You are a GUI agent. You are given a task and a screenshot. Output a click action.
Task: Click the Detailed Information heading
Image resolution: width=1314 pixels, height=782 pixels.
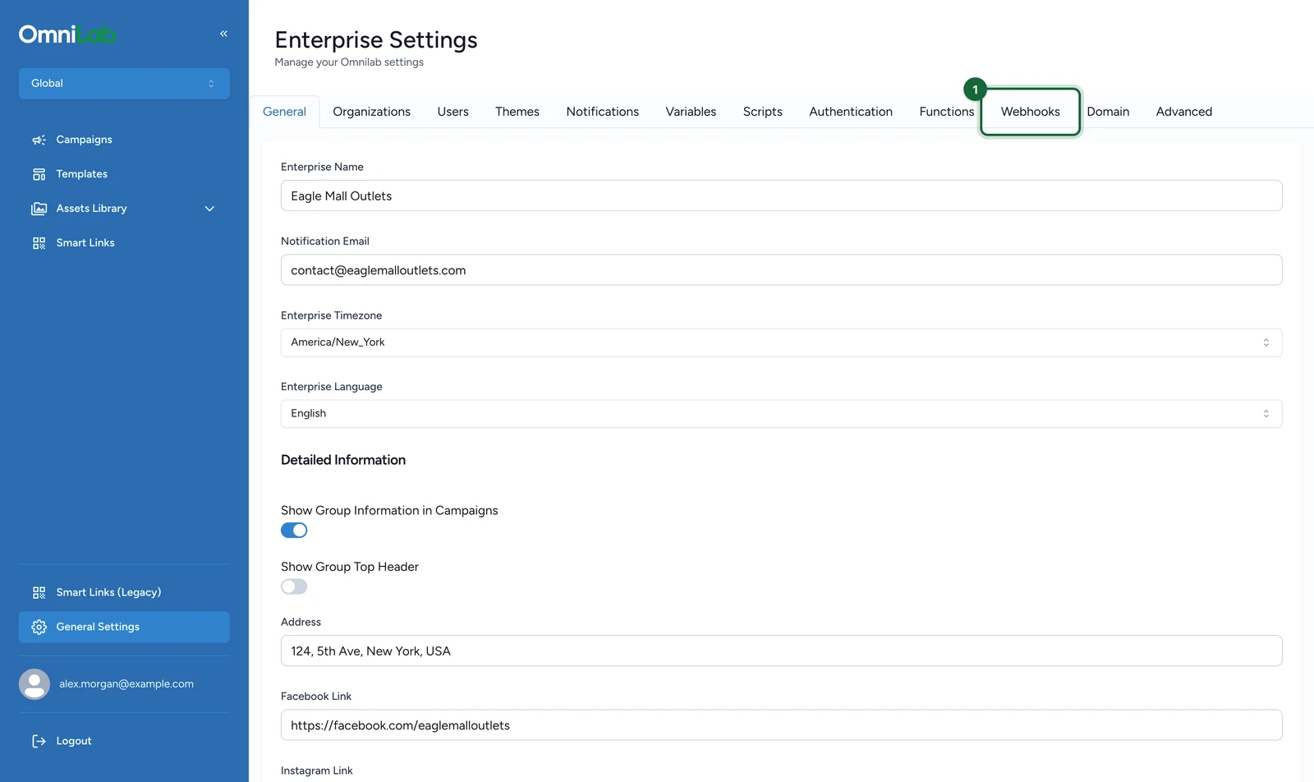[343, 460]
